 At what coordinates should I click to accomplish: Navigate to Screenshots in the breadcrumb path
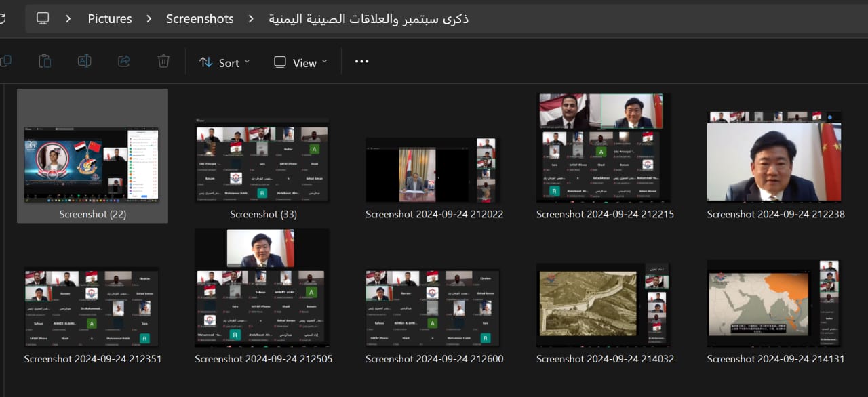[200, 19]
